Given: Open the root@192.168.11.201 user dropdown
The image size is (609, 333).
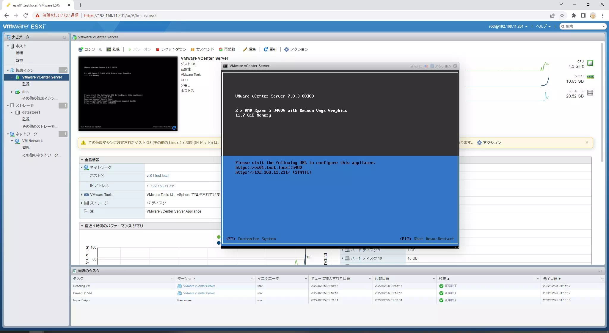Looking at the screenshot, I should coord(508,26).
